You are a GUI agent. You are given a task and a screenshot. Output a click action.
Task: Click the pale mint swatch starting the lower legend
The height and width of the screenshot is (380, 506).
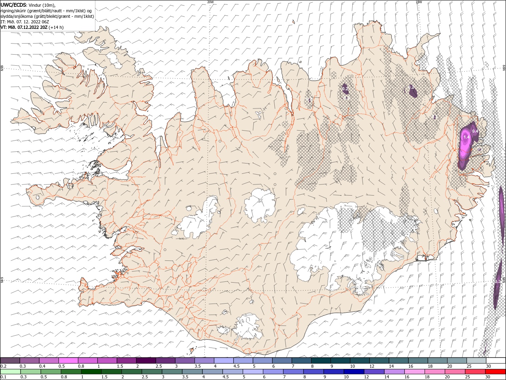coord(10,372)
